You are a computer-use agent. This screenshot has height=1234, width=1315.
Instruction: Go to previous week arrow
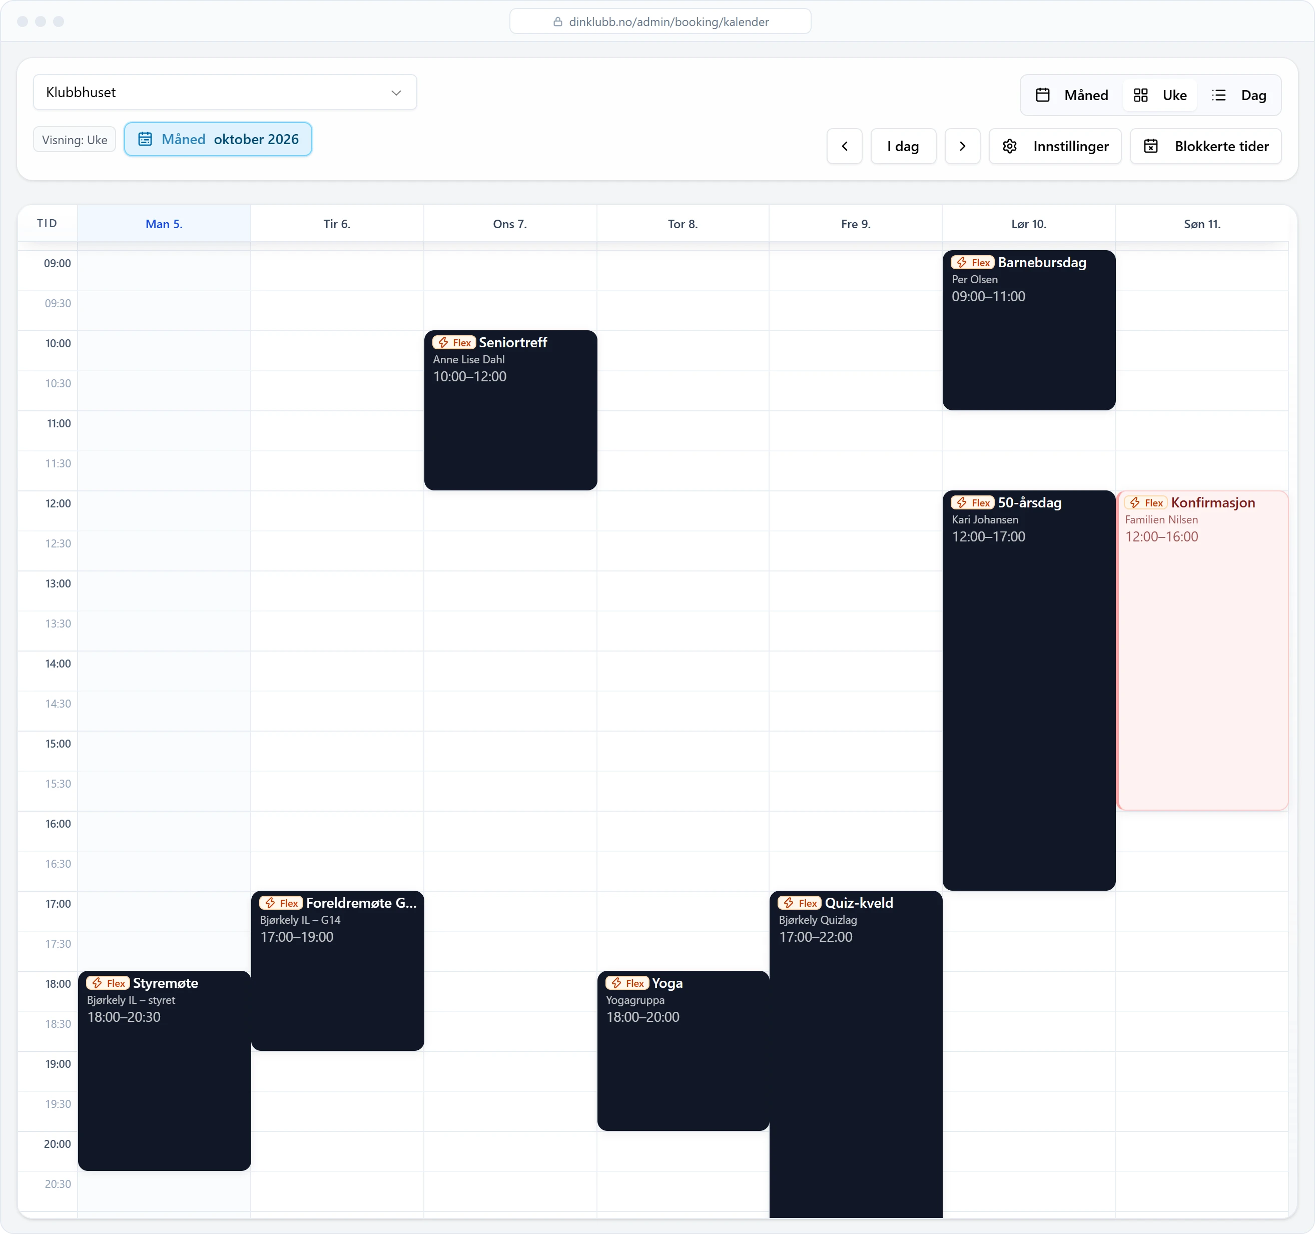coord(845,146)
